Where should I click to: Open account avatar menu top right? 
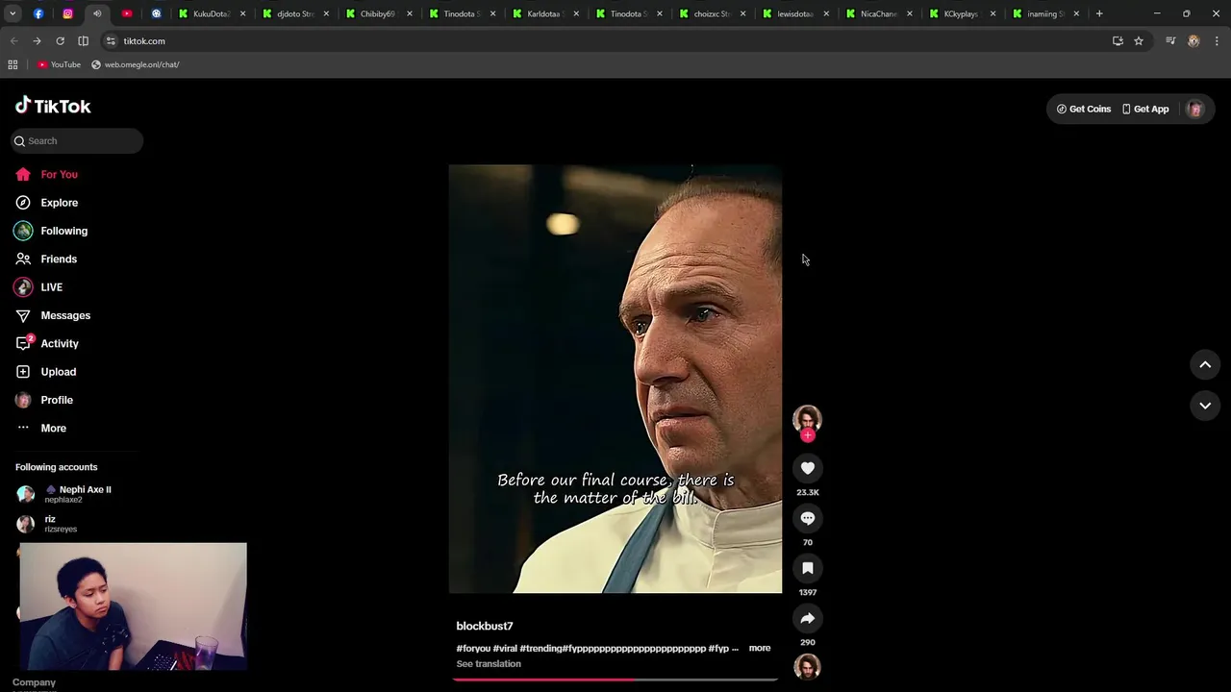tap(1195, 109)
